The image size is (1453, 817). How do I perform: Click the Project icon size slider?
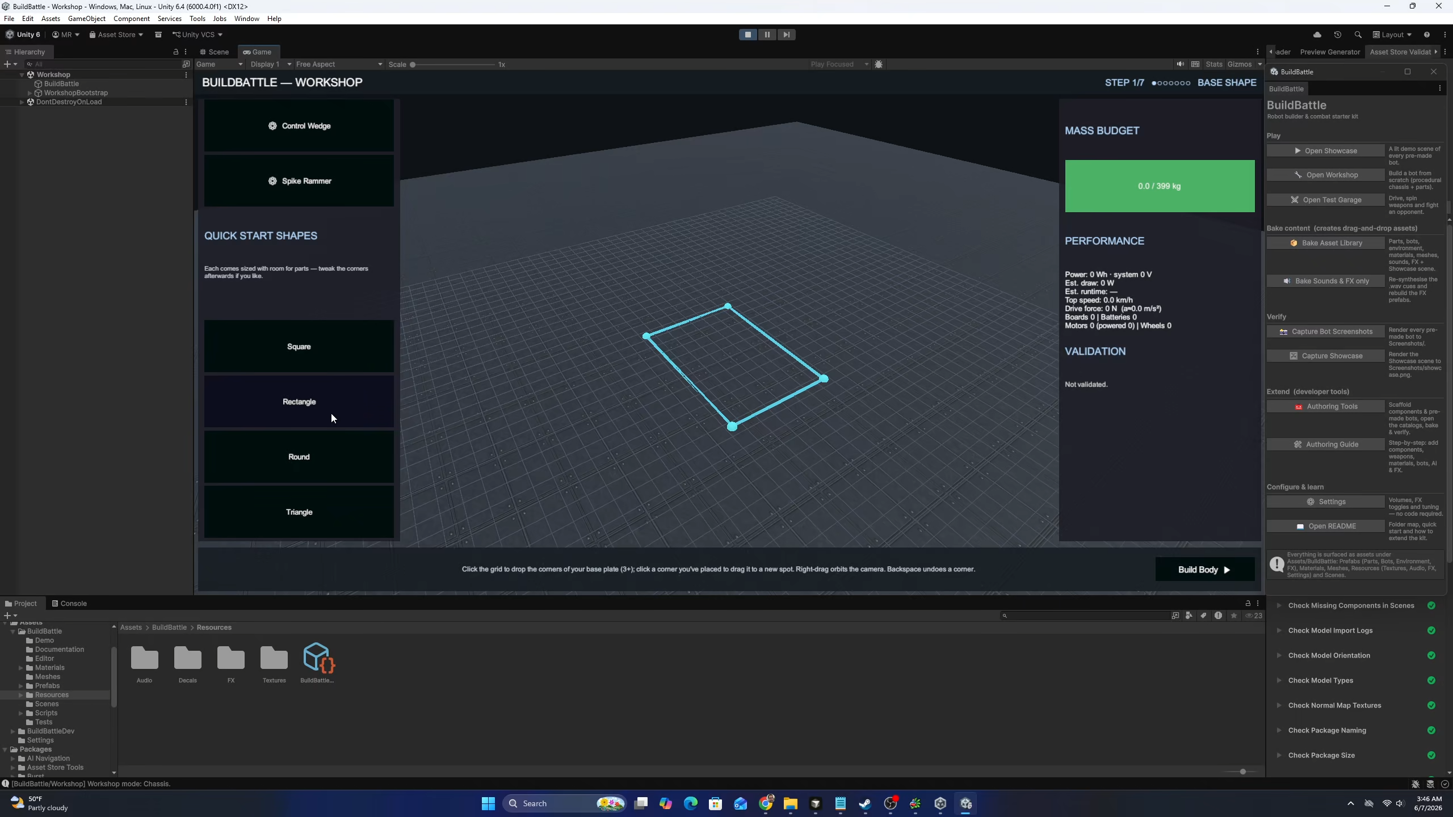click(x=1241, y=772)
